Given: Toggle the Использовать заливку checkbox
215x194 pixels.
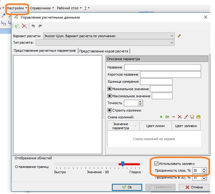Looking at the screenshot, I should pos(156,164).
